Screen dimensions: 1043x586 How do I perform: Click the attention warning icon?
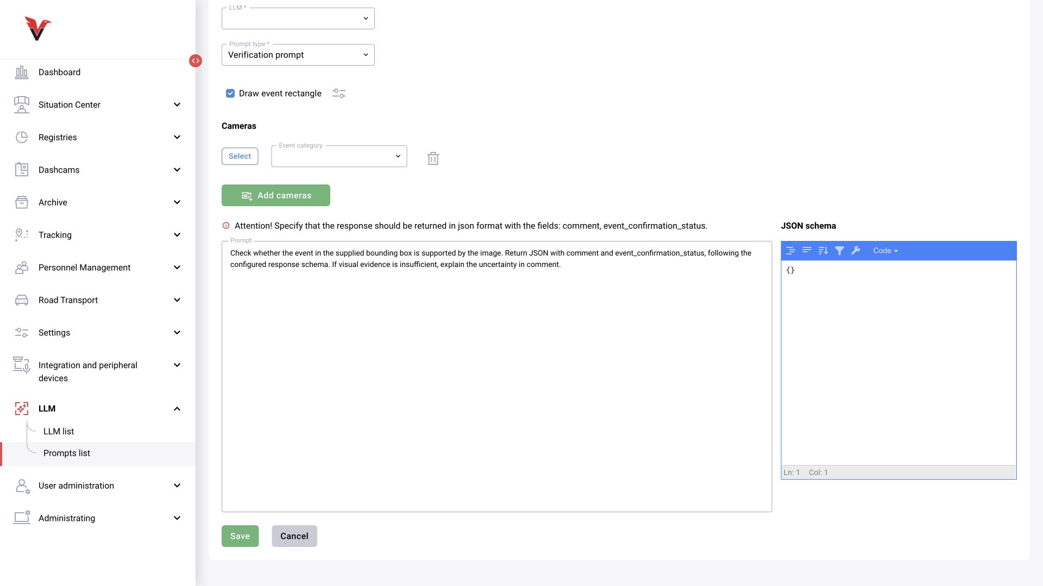226,226
